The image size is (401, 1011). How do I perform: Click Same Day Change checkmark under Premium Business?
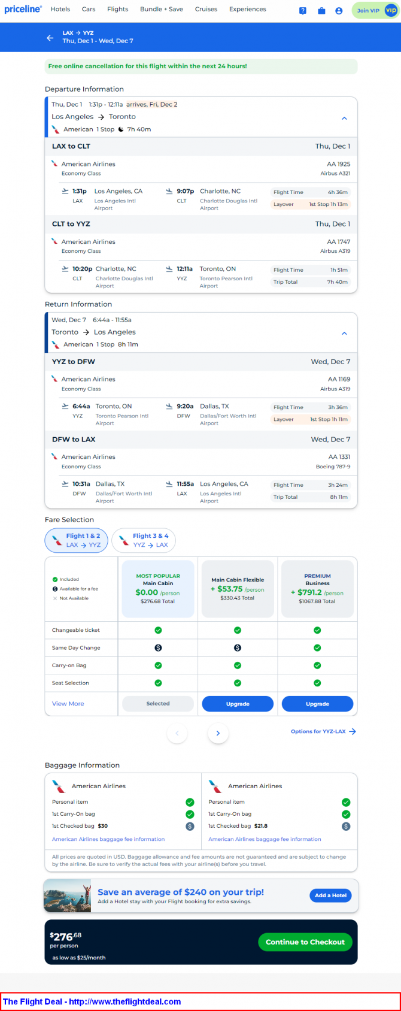pyautogui.click(x=317, y=647)
